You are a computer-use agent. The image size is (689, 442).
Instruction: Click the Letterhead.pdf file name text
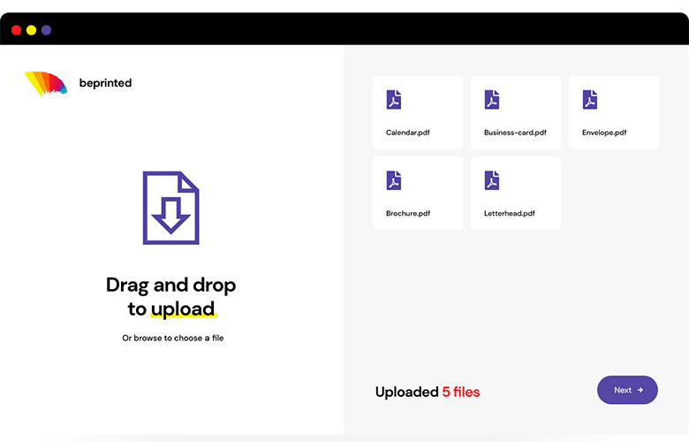click(x=510, y=213)
